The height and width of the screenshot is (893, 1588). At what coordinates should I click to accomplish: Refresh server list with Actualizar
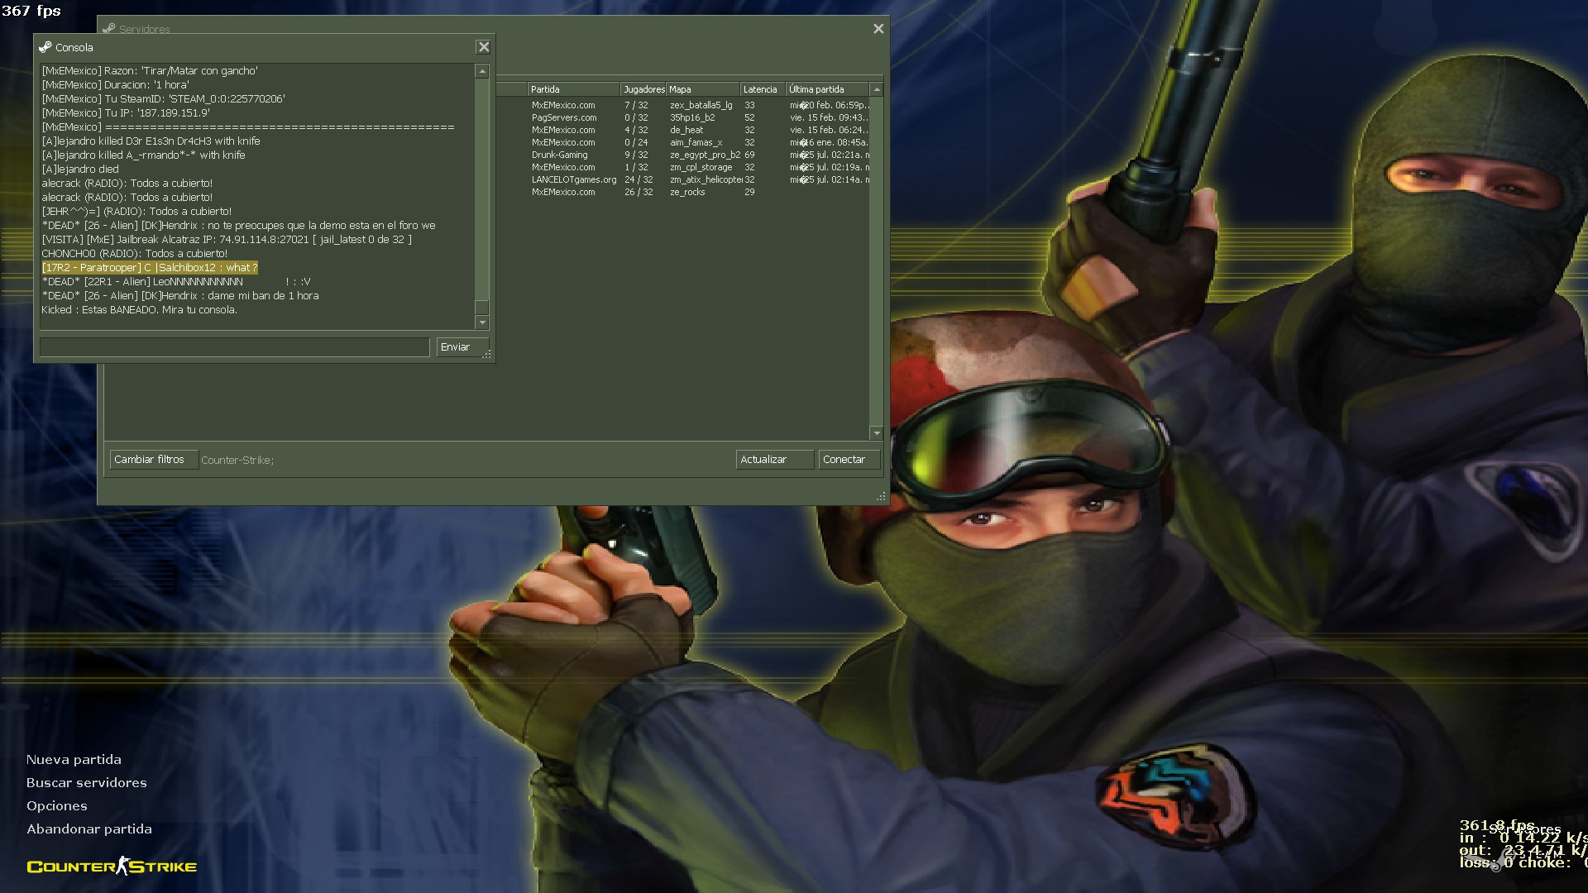pos(774,460)
